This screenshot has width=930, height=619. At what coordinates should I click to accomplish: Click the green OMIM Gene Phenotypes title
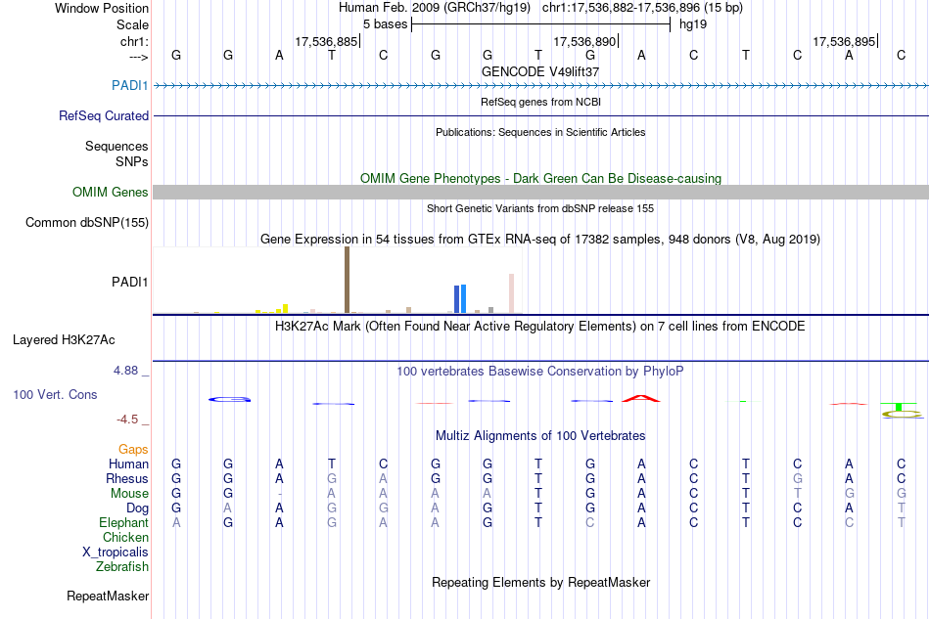click(540, 178)
